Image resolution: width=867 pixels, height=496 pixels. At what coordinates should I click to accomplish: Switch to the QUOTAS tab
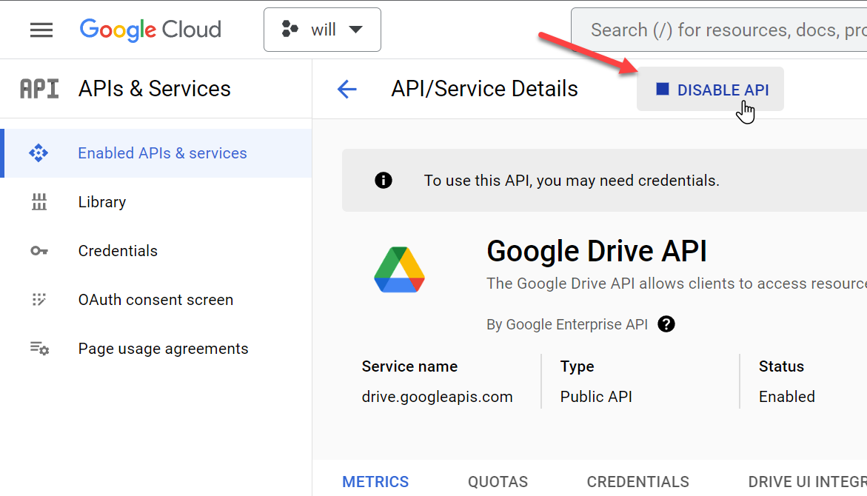coord(498,482)
